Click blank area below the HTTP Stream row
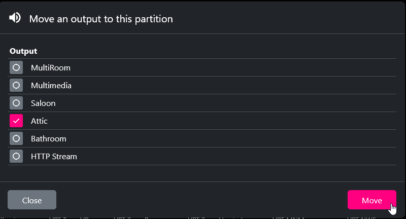 pos(203,173)
